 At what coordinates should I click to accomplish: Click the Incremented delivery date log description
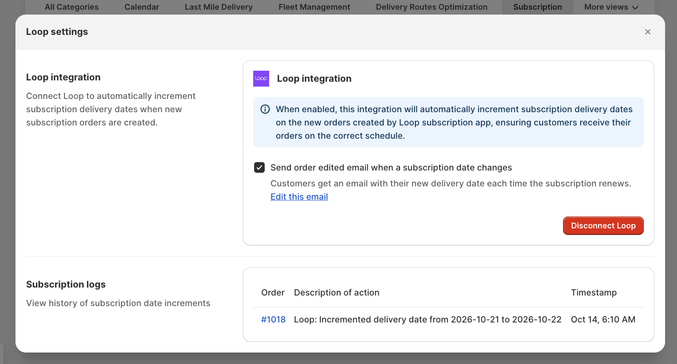(428, 319)
